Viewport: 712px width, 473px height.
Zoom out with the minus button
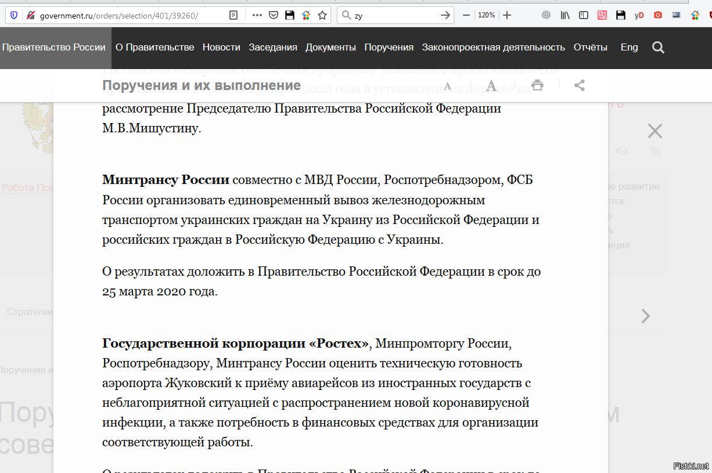click(466, 15)
